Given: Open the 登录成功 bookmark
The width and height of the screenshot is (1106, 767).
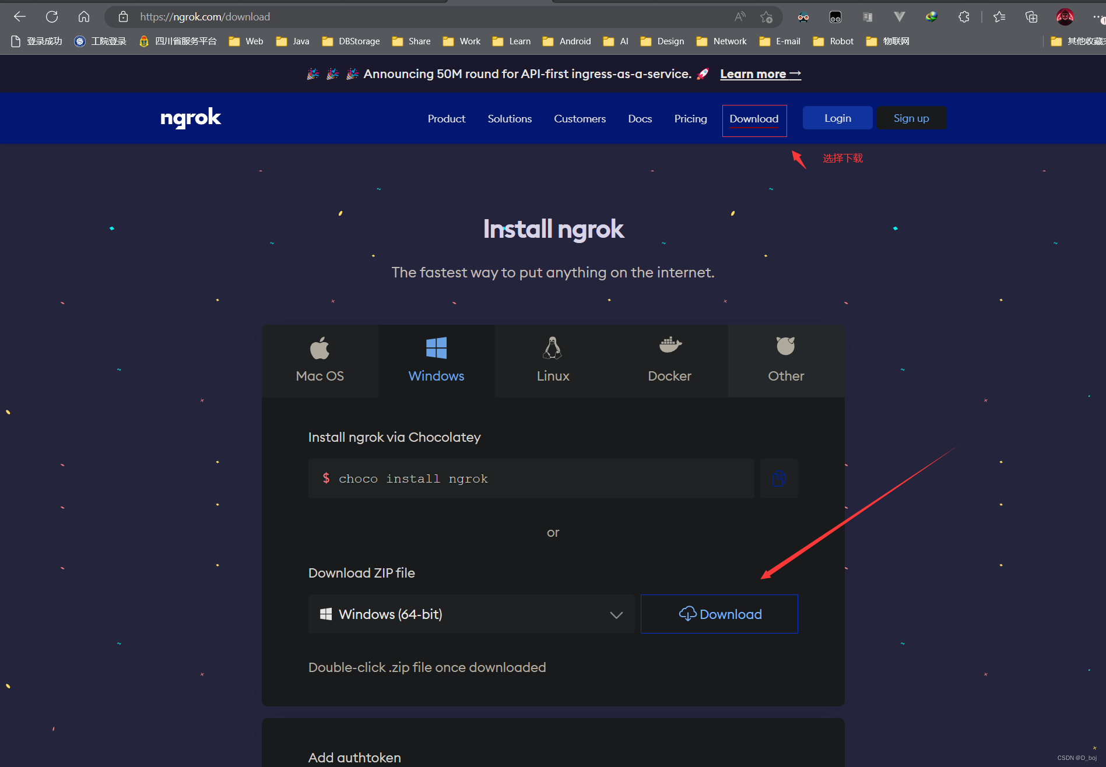Looking at the screenshot, I should pos(37,41).
